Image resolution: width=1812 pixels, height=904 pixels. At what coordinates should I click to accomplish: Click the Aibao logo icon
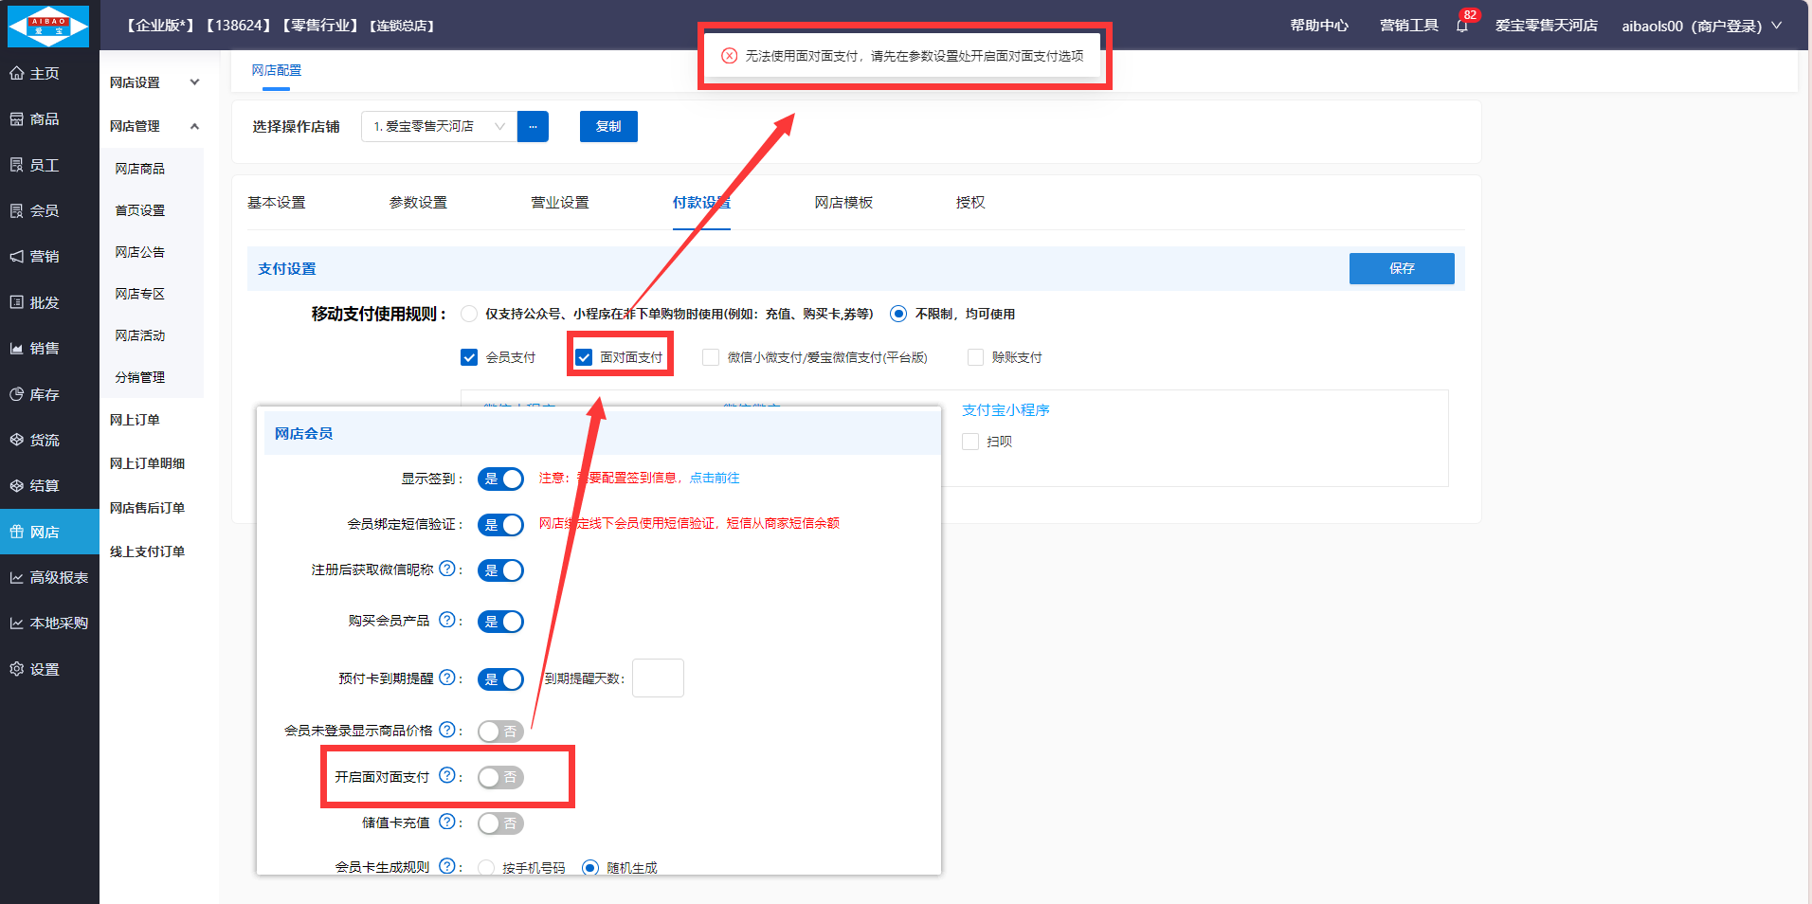click(x=48, y=26)
